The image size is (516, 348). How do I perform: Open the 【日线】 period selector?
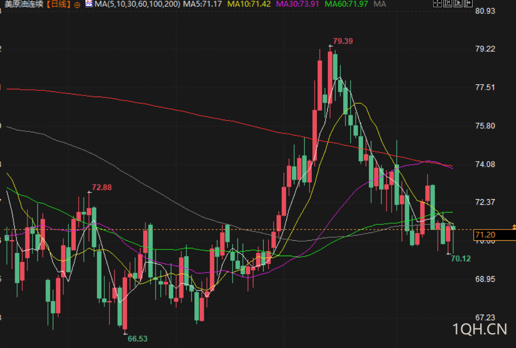tap(58, 4)
